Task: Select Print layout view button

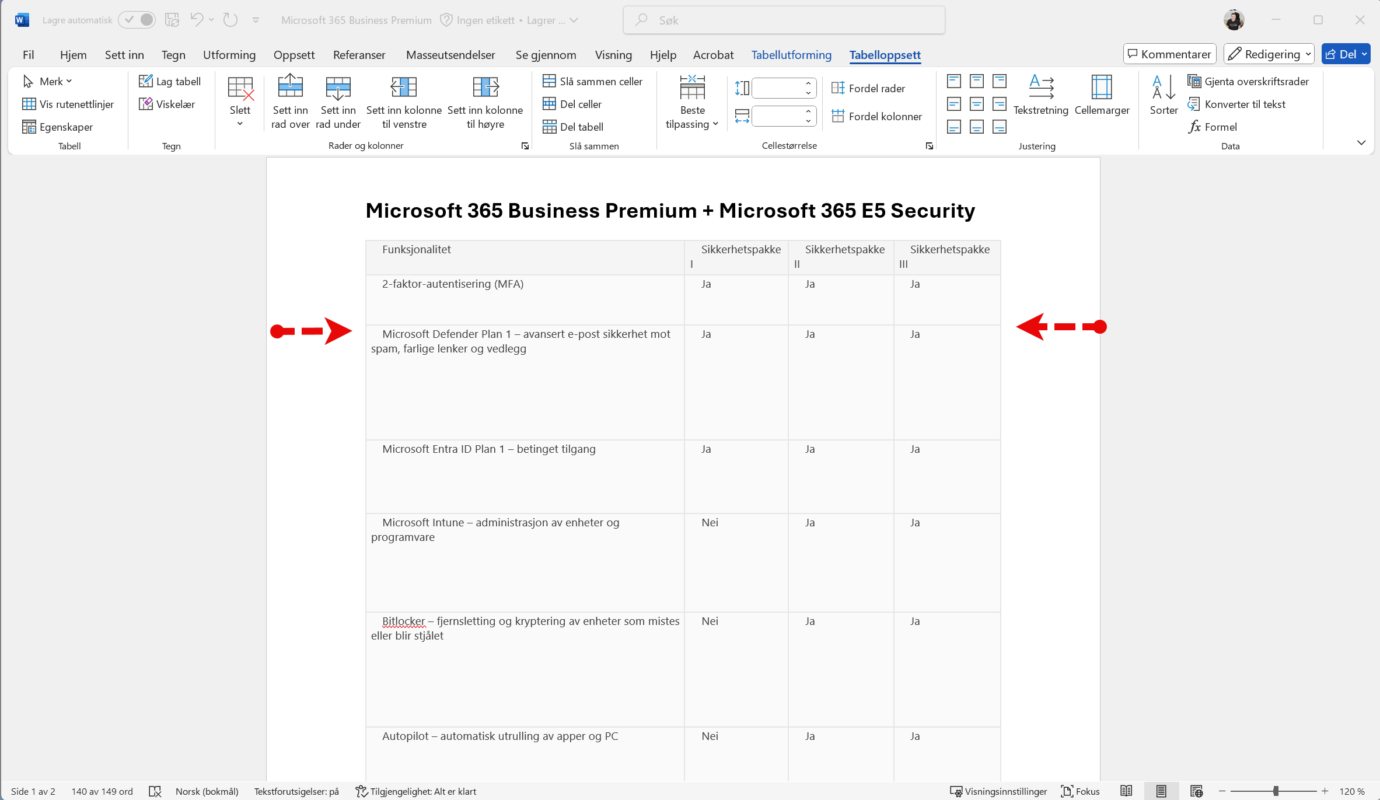Action: [x=1161, y=791]
